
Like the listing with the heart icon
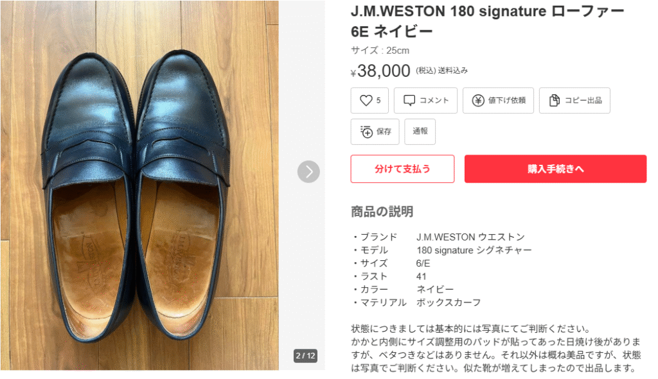pyautogui.click(x=366, y=101)
